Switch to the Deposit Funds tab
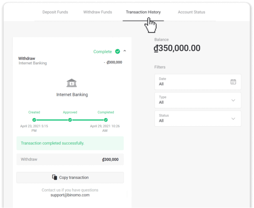 (55, 12)
